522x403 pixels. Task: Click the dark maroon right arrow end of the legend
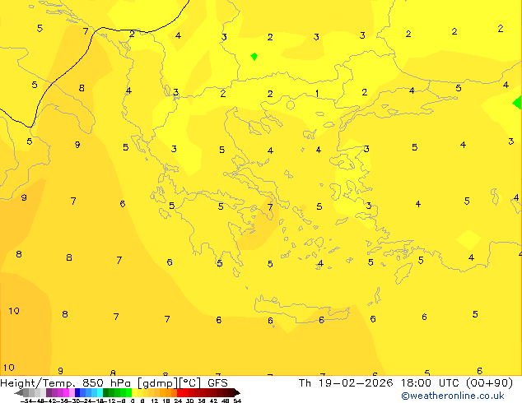[x=236, y=393]
